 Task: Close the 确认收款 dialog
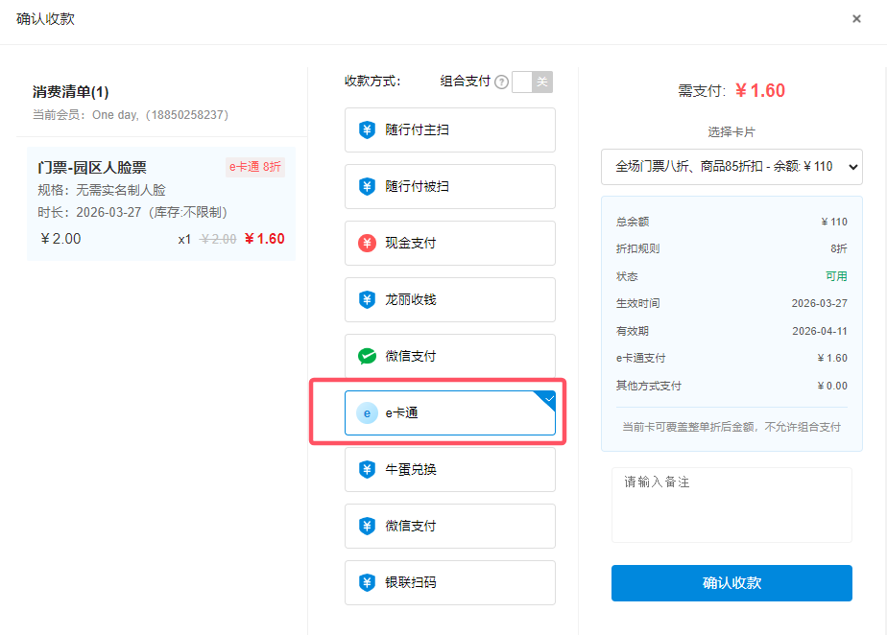pos(856,19)
